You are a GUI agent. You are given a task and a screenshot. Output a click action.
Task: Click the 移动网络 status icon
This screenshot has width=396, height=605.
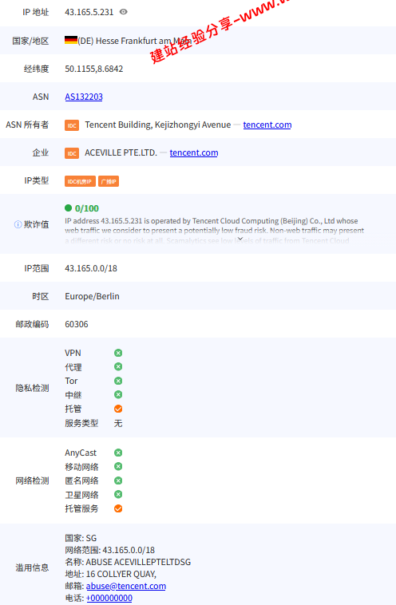pyautogui.click(x=118, y=466)
